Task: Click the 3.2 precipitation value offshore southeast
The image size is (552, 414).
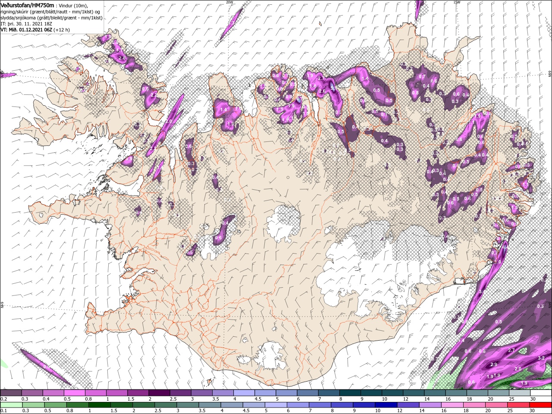Action: coord(542,358)
